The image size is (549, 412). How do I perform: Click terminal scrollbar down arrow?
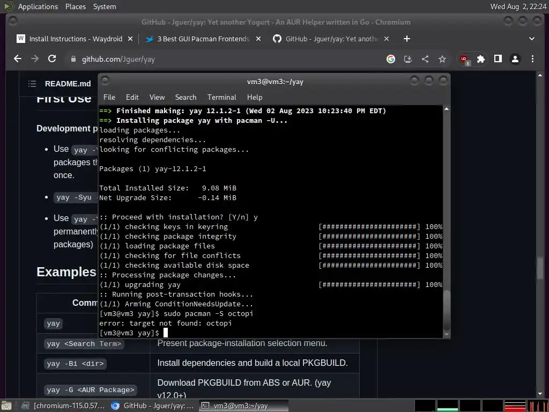[447, 335]
